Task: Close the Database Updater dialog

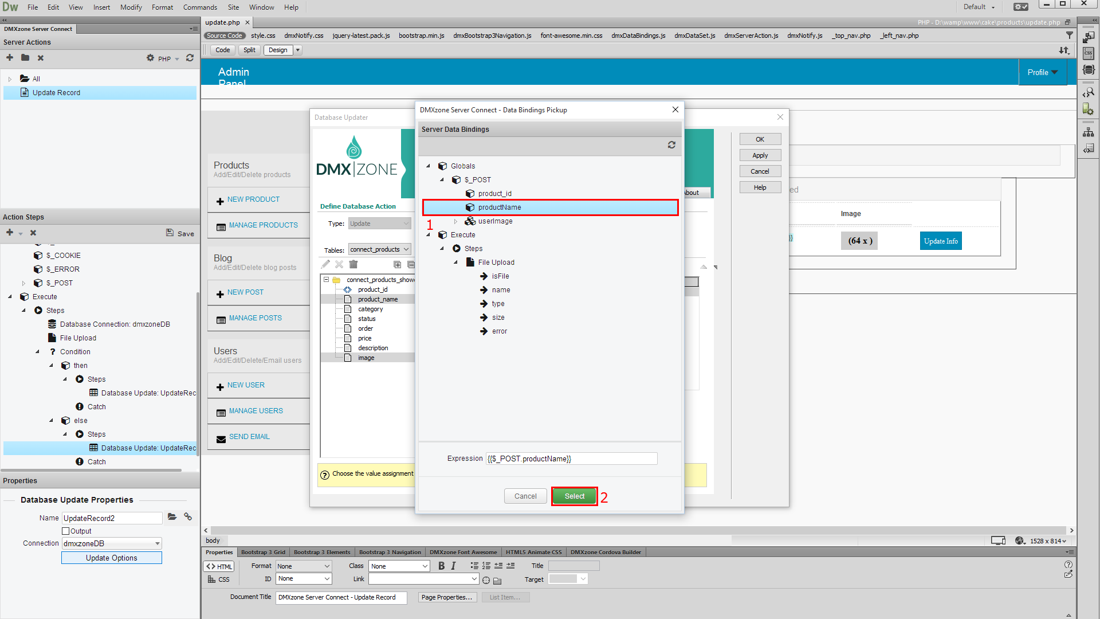Action: (780, 117)
